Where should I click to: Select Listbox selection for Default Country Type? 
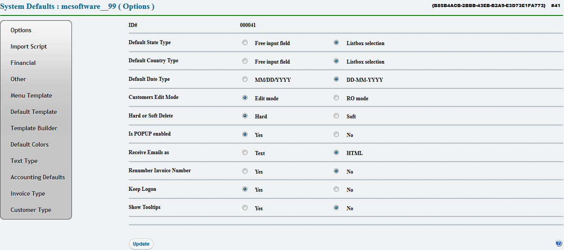point(336,61)
